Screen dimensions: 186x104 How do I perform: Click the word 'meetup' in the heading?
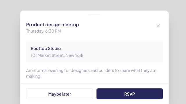(70, 25)
